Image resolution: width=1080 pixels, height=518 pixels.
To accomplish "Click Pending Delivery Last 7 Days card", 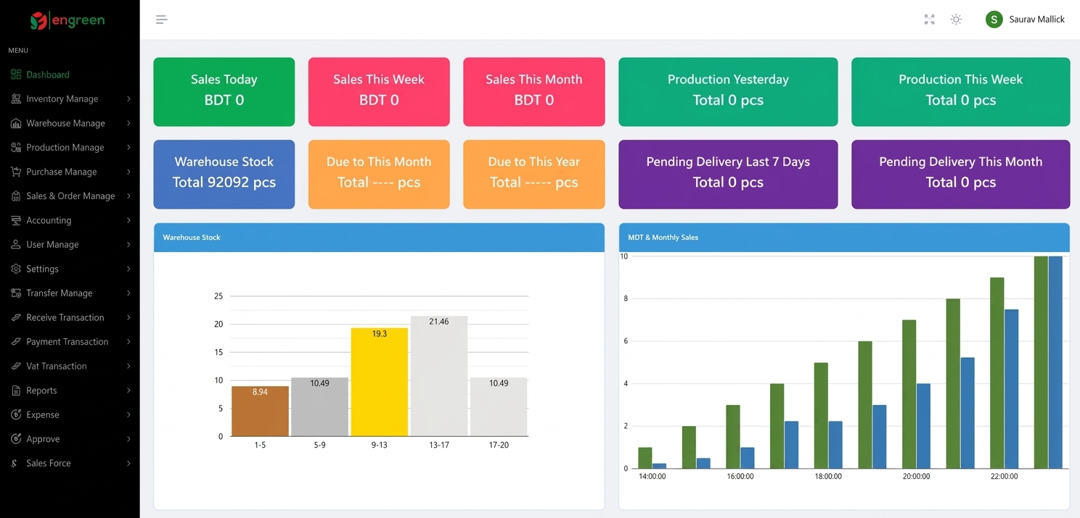I will tap(728, 175).
